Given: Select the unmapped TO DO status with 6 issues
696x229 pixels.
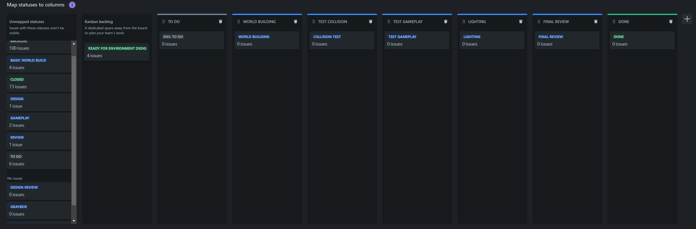Looking at the screenshot, I should click(x=39, y=160).
